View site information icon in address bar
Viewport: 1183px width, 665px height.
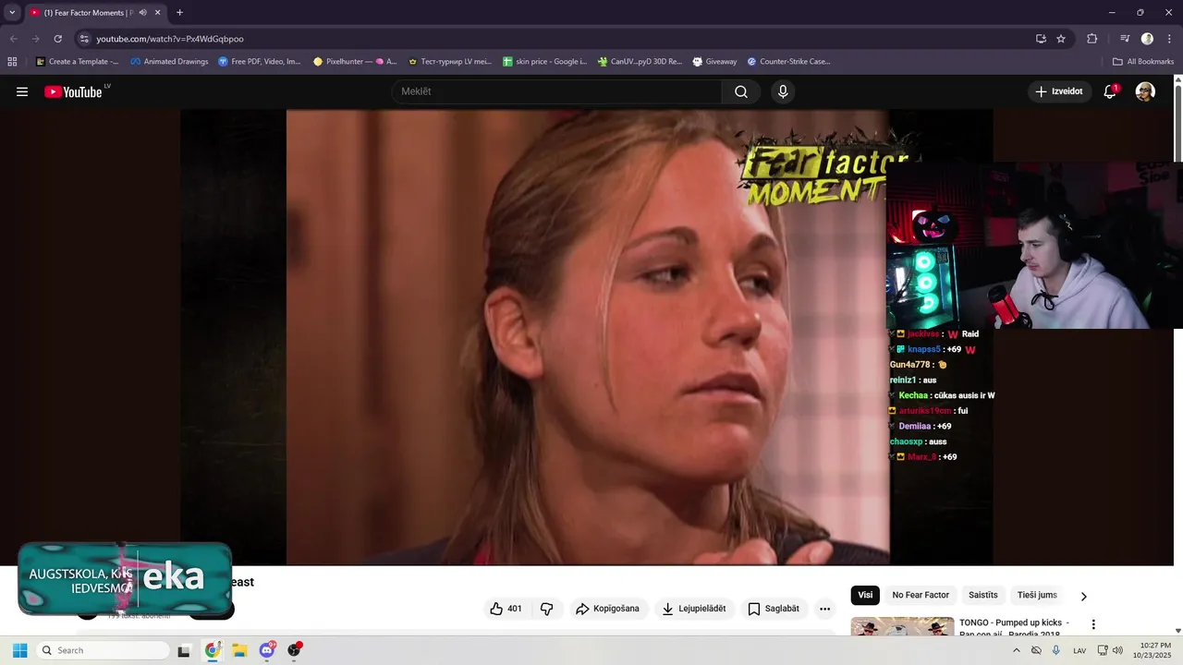coord(84,39)
